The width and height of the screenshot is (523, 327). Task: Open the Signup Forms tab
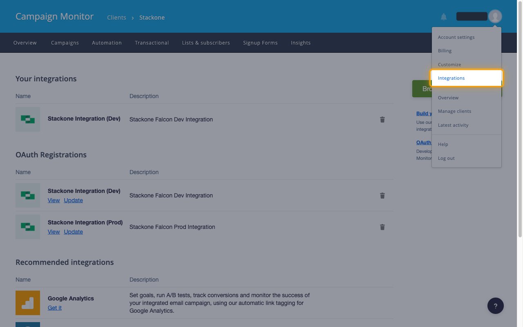[x=260, y=43]
